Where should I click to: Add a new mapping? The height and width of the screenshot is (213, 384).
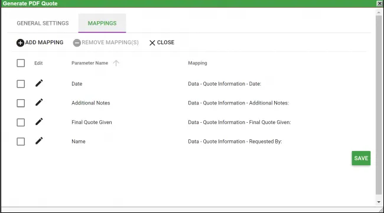click(40, 42)
